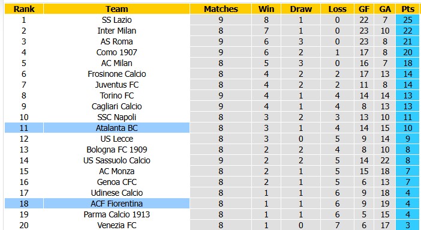Click the Matches column header

[x=221, y=9]
